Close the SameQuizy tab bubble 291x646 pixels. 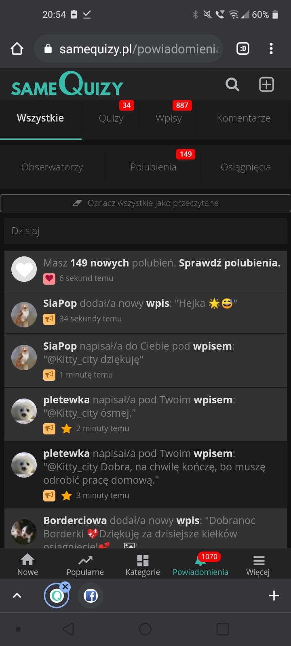click(65, 587)
